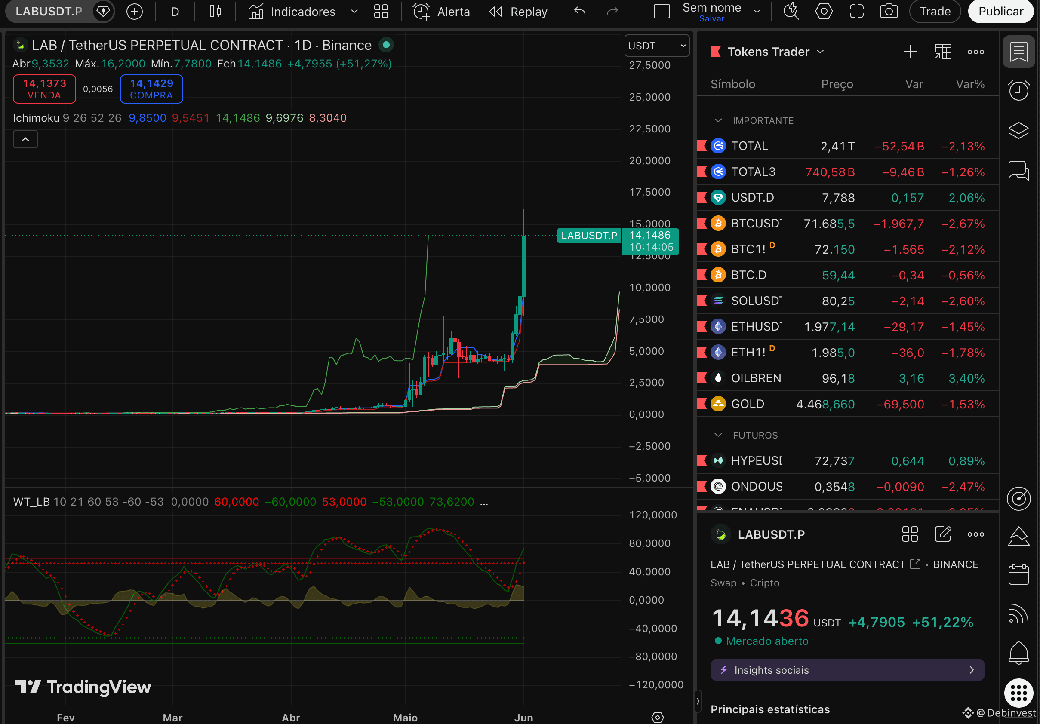Open the alerts clock icon in sidebar
The width and height of the screenshot is (1040, 724).
pos(1019,91)
